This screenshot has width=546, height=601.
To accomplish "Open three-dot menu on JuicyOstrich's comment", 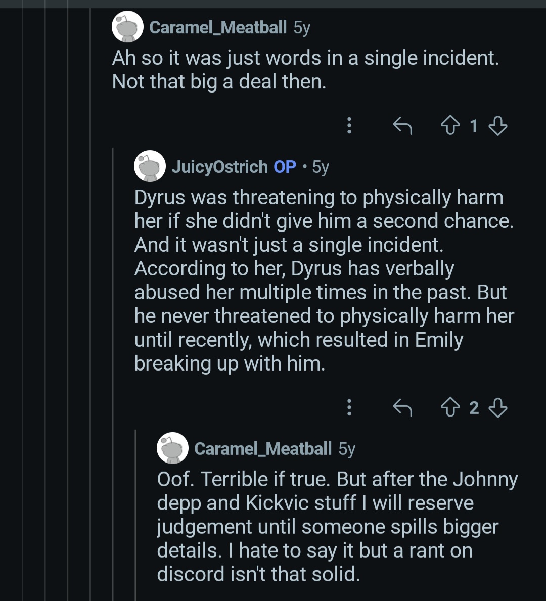I will pyautogui.click(x=349, y=407).
